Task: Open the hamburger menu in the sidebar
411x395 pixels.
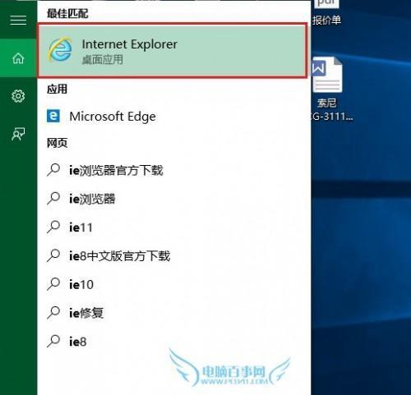Action: pyautogui.click(x=18, y=21)
